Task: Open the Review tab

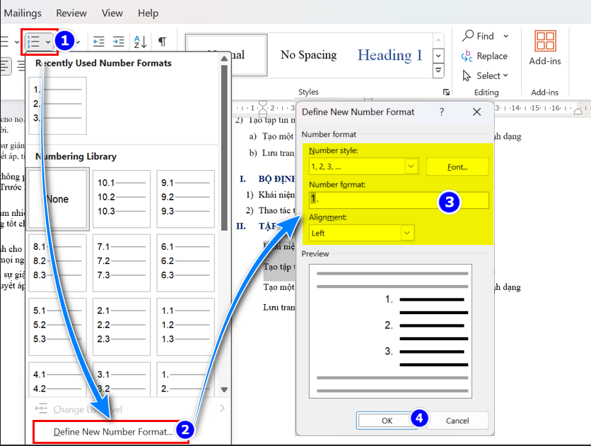Action: click(71, 13)
